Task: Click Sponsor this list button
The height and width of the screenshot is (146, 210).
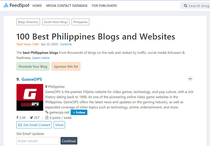Action: (x=66, y=66)
